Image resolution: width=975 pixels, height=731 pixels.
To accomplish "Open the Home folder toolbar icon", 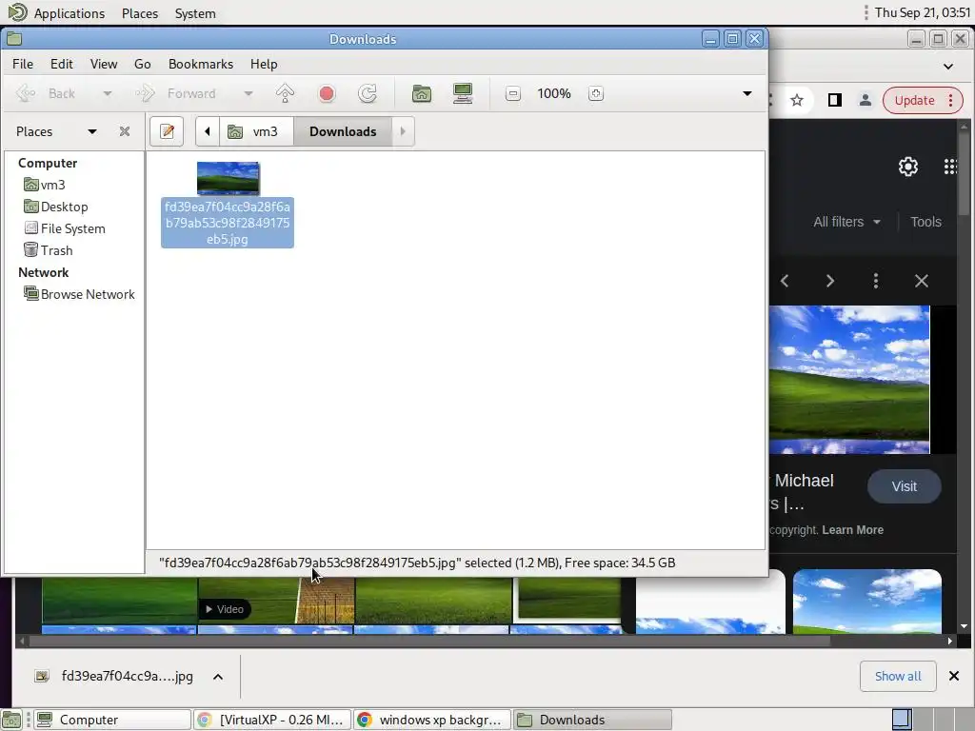I will [x=422, y=93].
